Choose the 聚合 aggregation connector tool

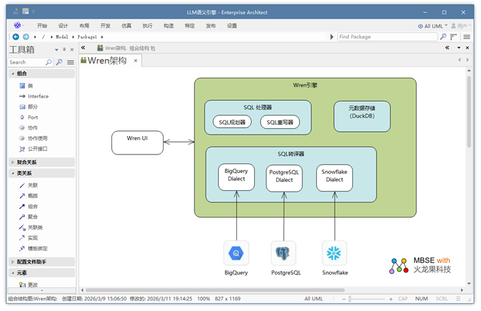tap(32, 217)
